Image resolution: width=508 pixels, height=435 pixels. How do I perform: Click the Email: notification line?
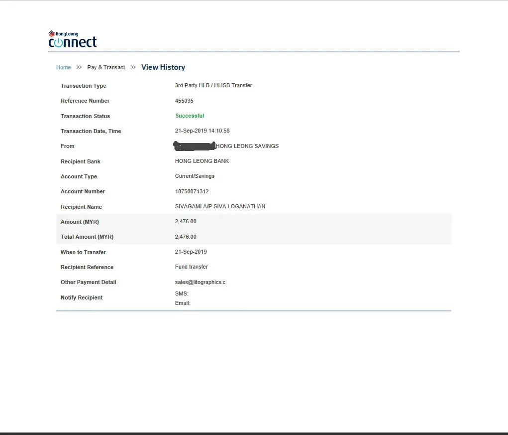[183, 303]
